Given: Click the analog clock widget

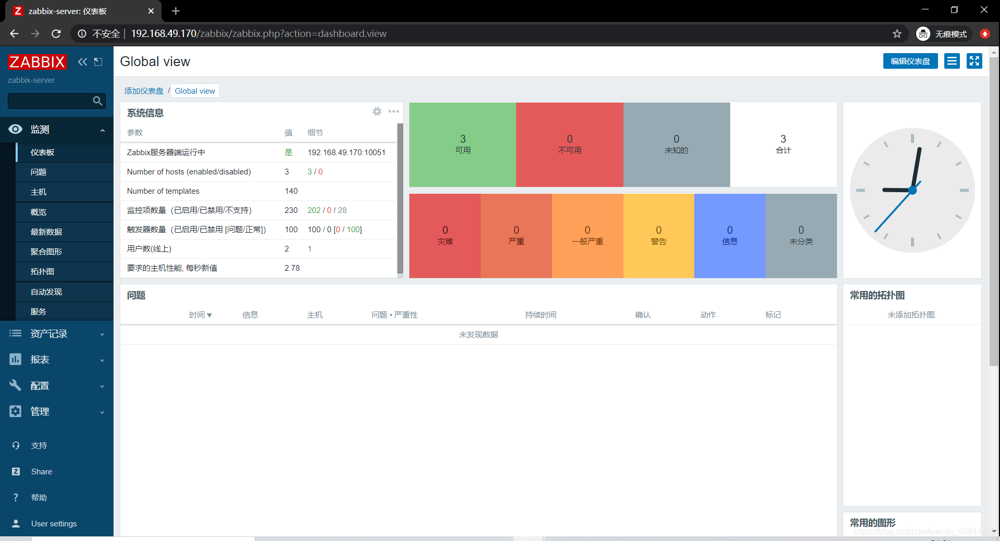Looking at the screenshot, I should pyautogui.click(x=912, y=191).
